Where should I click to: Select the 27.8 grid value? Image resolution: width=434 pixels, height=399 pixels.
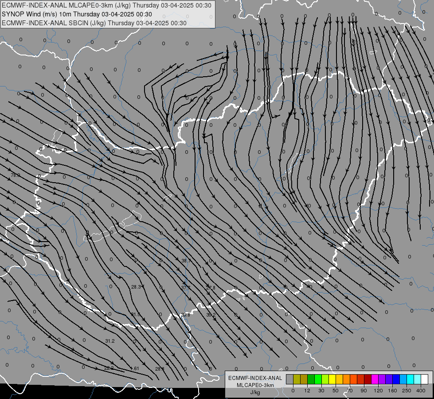[x=211, y=288]
